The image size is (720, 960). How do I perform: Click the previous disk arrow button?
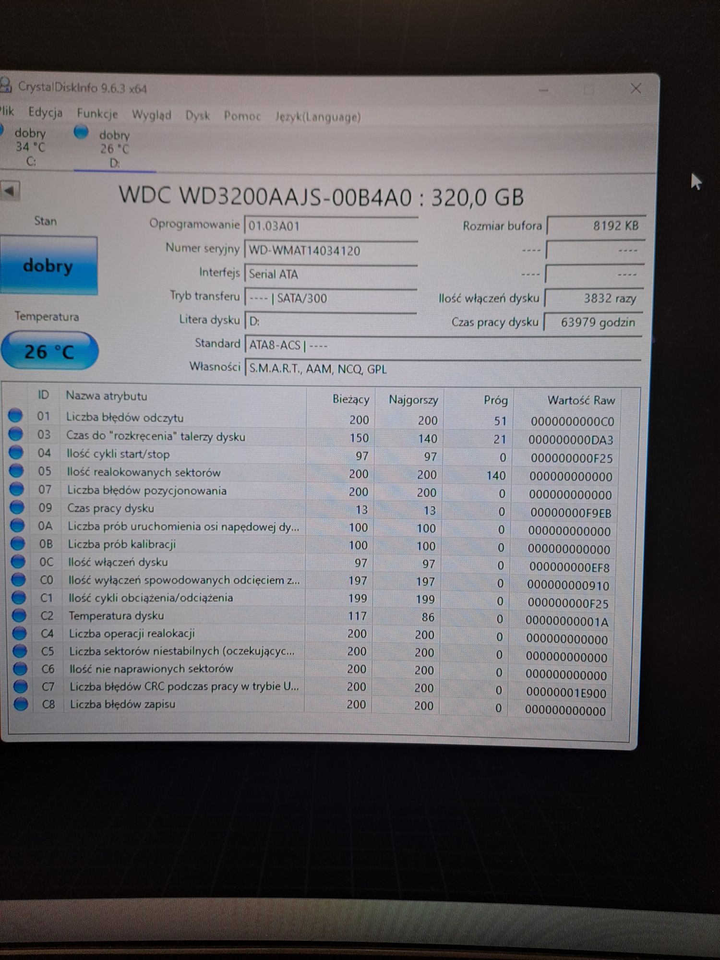[x=9, y=191]
